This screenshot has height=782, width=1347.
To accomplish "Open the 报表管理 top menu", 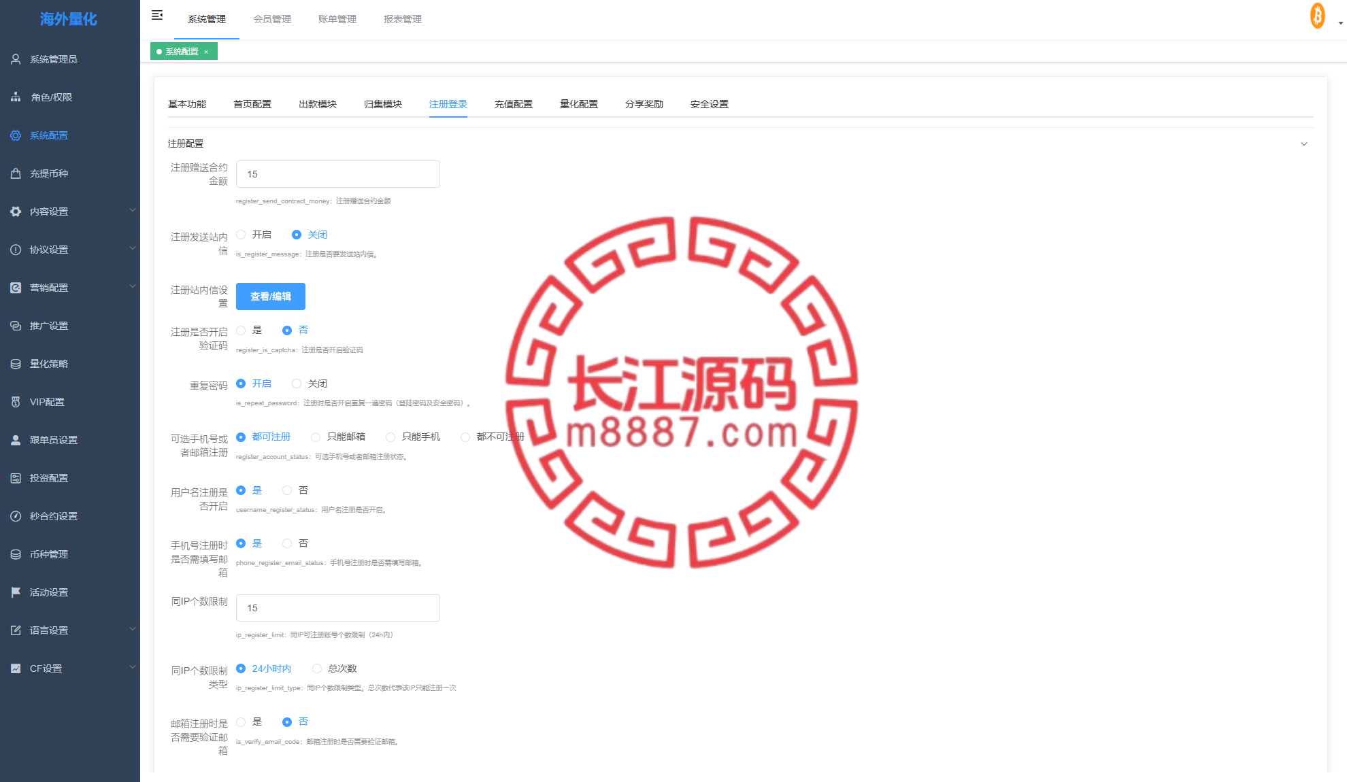I will click(403, 19).
